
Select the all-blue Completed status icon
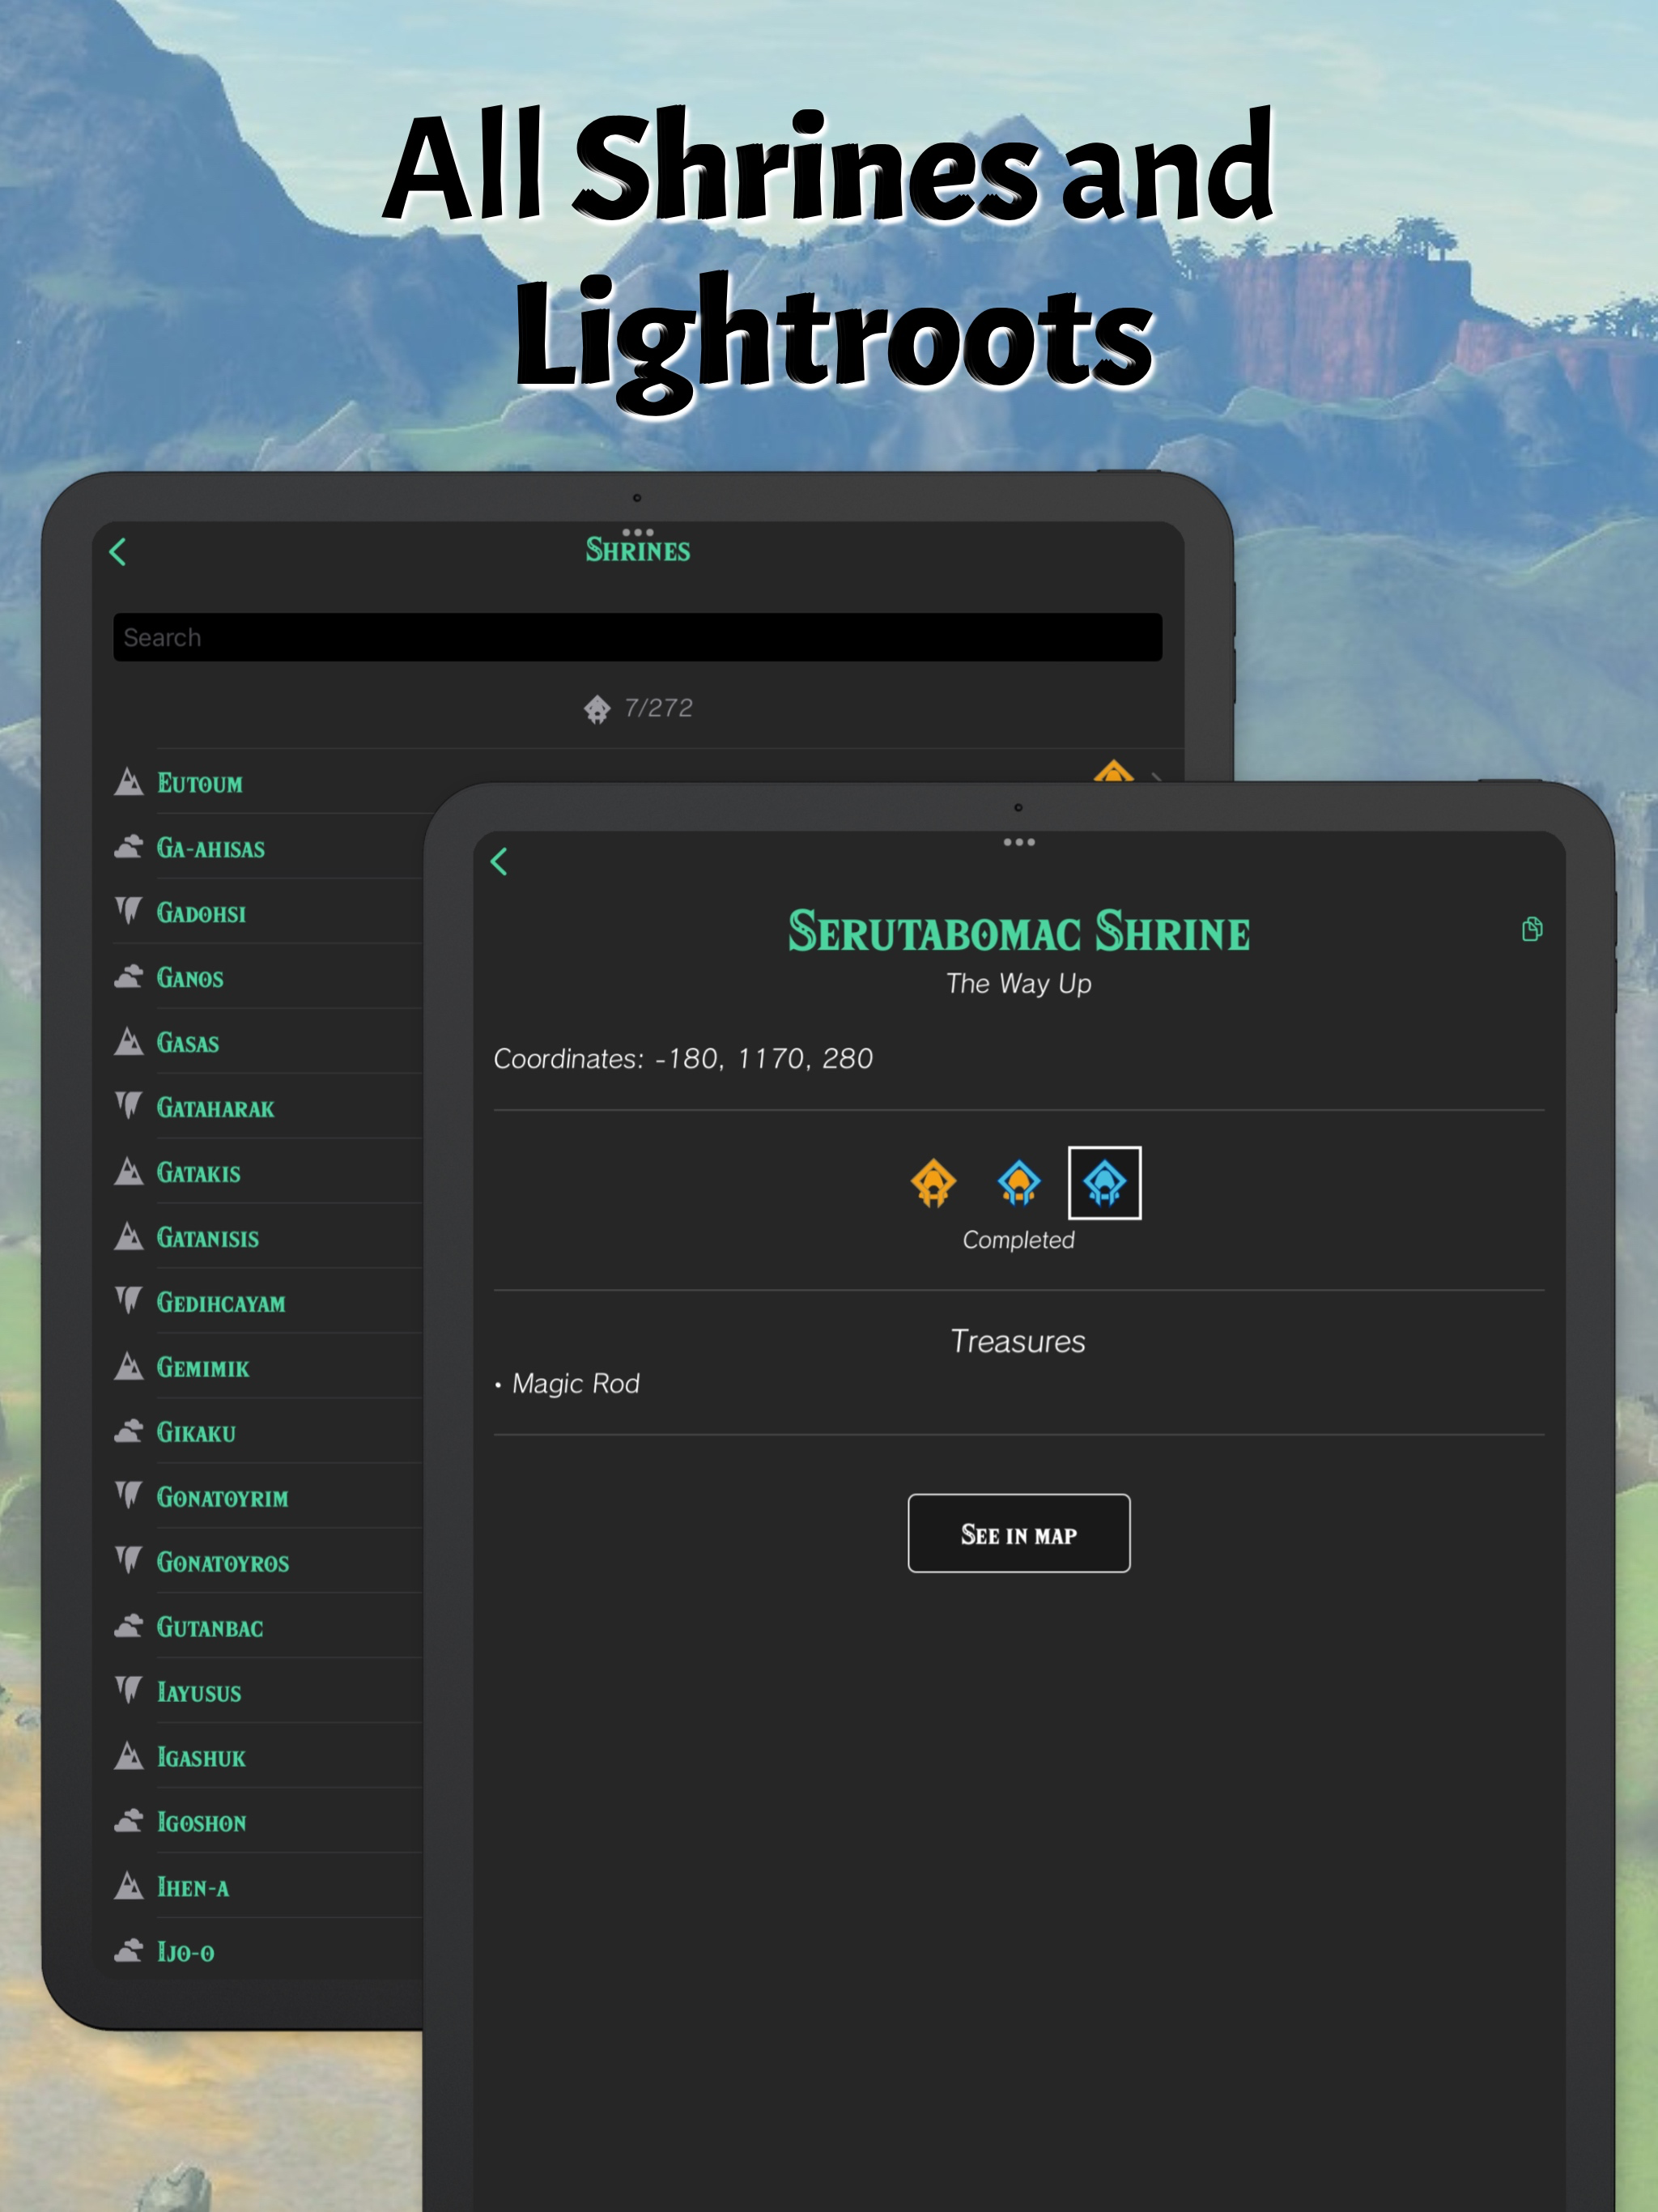point(1105,1183)
